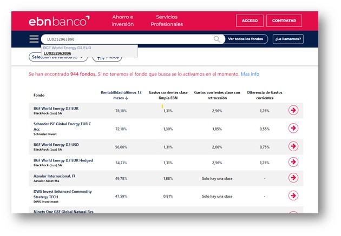
Task: Click Ver todos los fondos button
Action: click(246, 39)
